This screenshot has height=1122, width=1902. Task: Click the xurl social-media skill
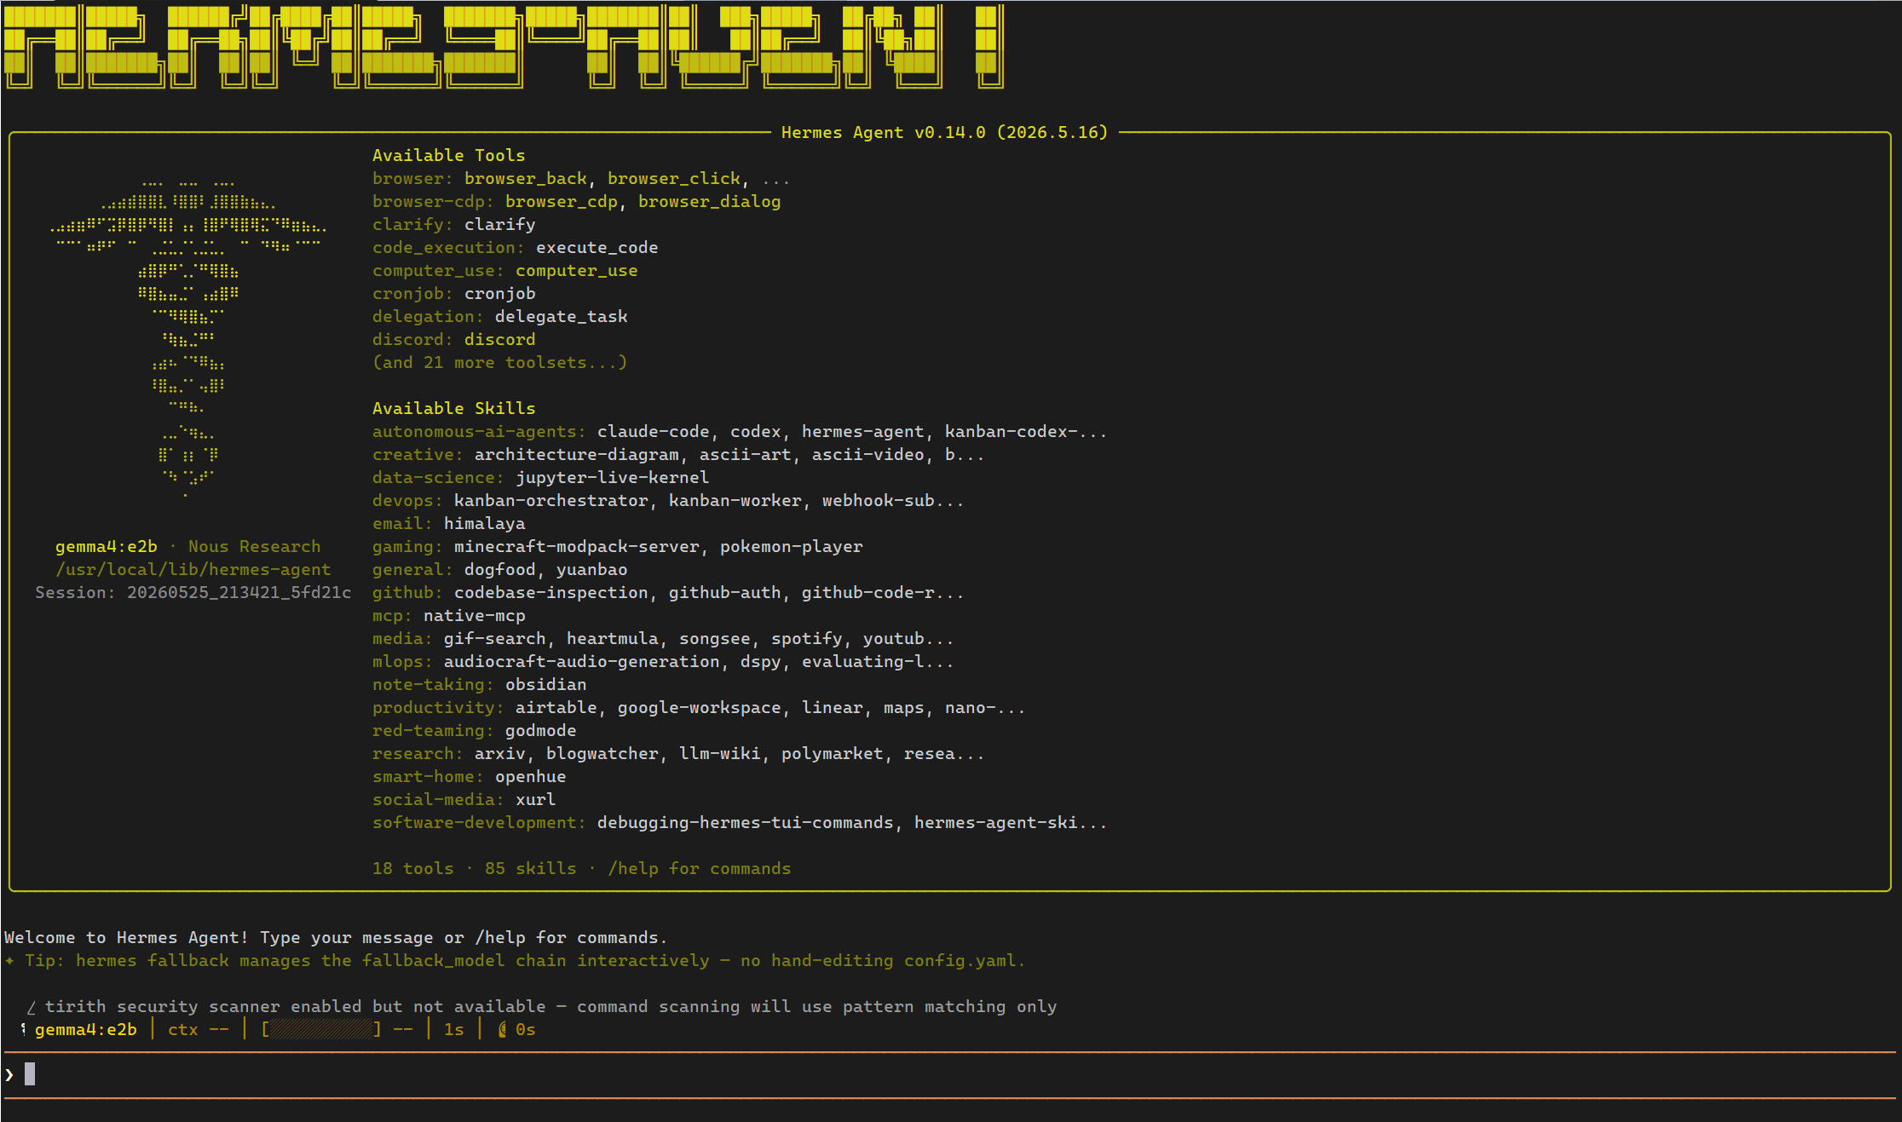[x=536, y=799]
